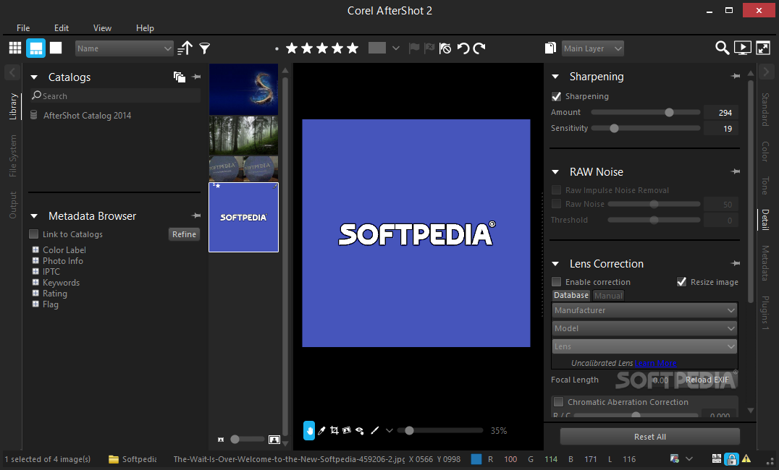779x470 pixels.
Task: Uncheck the Resize image option
Action: 682,282
